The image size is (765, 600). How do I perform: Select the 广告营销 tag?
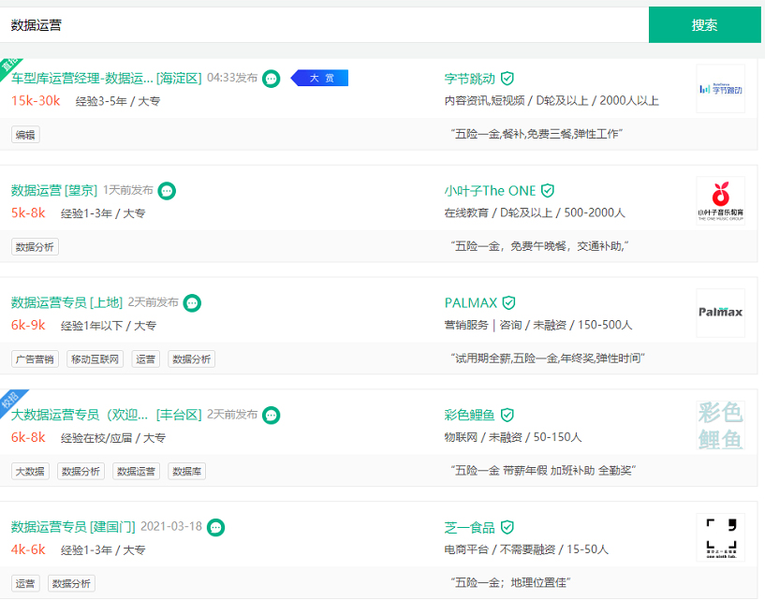point(35,359)
